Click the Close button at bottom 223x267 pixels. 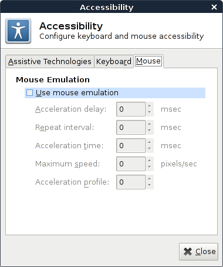coord(198,252)
